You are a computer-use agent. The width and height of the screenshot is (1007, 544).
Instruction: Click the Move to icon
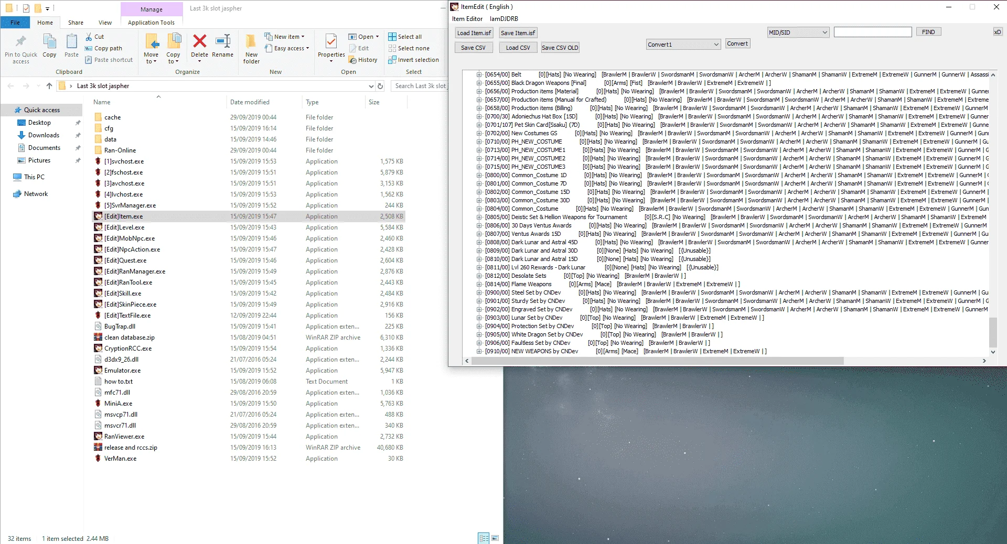(152, 41)
